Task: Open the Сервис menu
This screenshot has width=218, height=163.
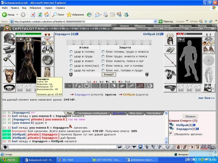Action: click(x=48, y=8)
